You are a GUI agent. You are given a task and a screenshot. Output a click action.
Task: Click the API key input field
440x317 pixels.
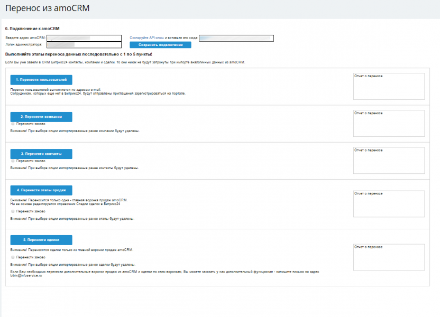[x=236, y=38]
